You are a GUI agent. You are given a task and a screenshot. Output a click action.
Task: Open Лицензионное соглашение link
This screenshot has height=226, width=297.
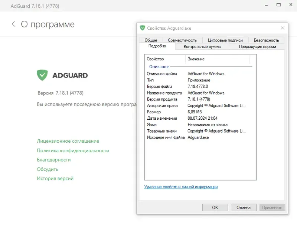click(x=68, y=141)
